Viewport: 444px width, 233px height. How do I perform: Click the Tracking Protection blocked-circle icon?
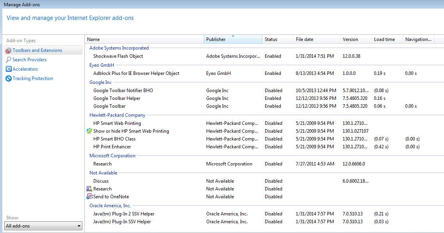coord(9,78)
